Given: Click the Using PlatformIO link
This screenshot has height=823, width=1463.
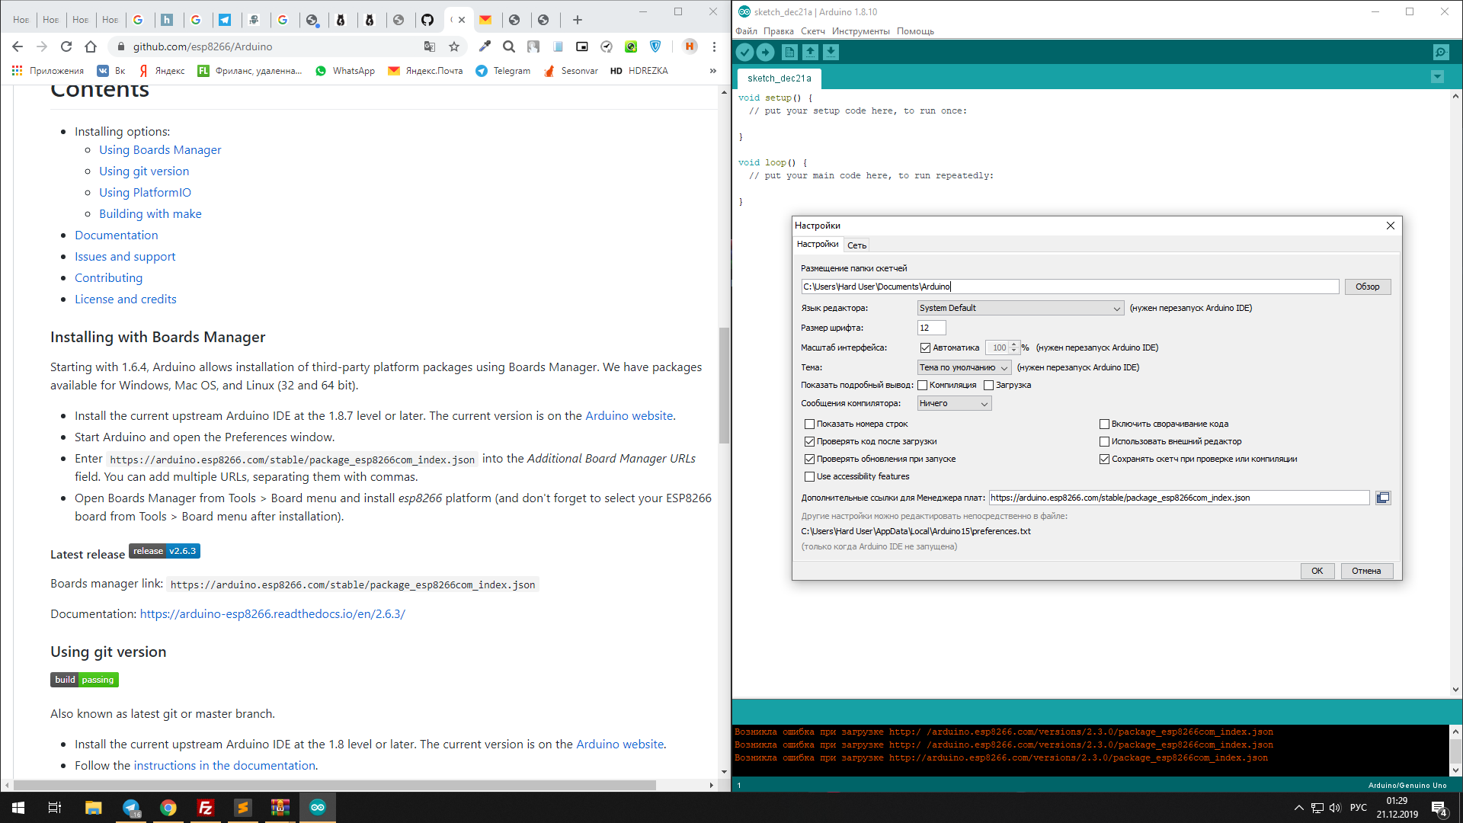Looking at the screenshot, I should [x=145, y=193].
